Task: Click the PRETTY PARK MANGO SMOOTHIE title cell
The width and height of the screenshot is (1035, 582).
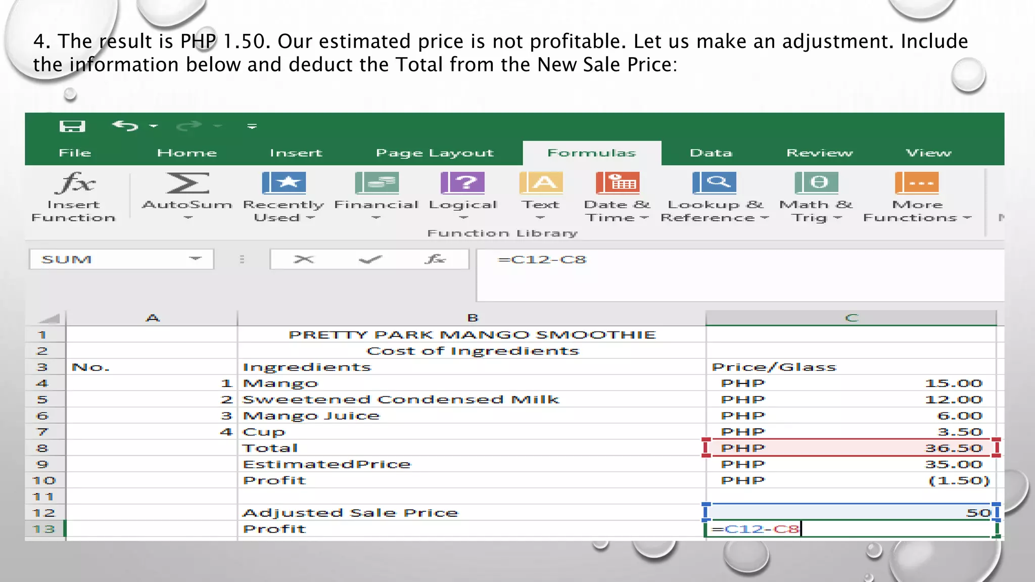Action: tap(472, 334)
